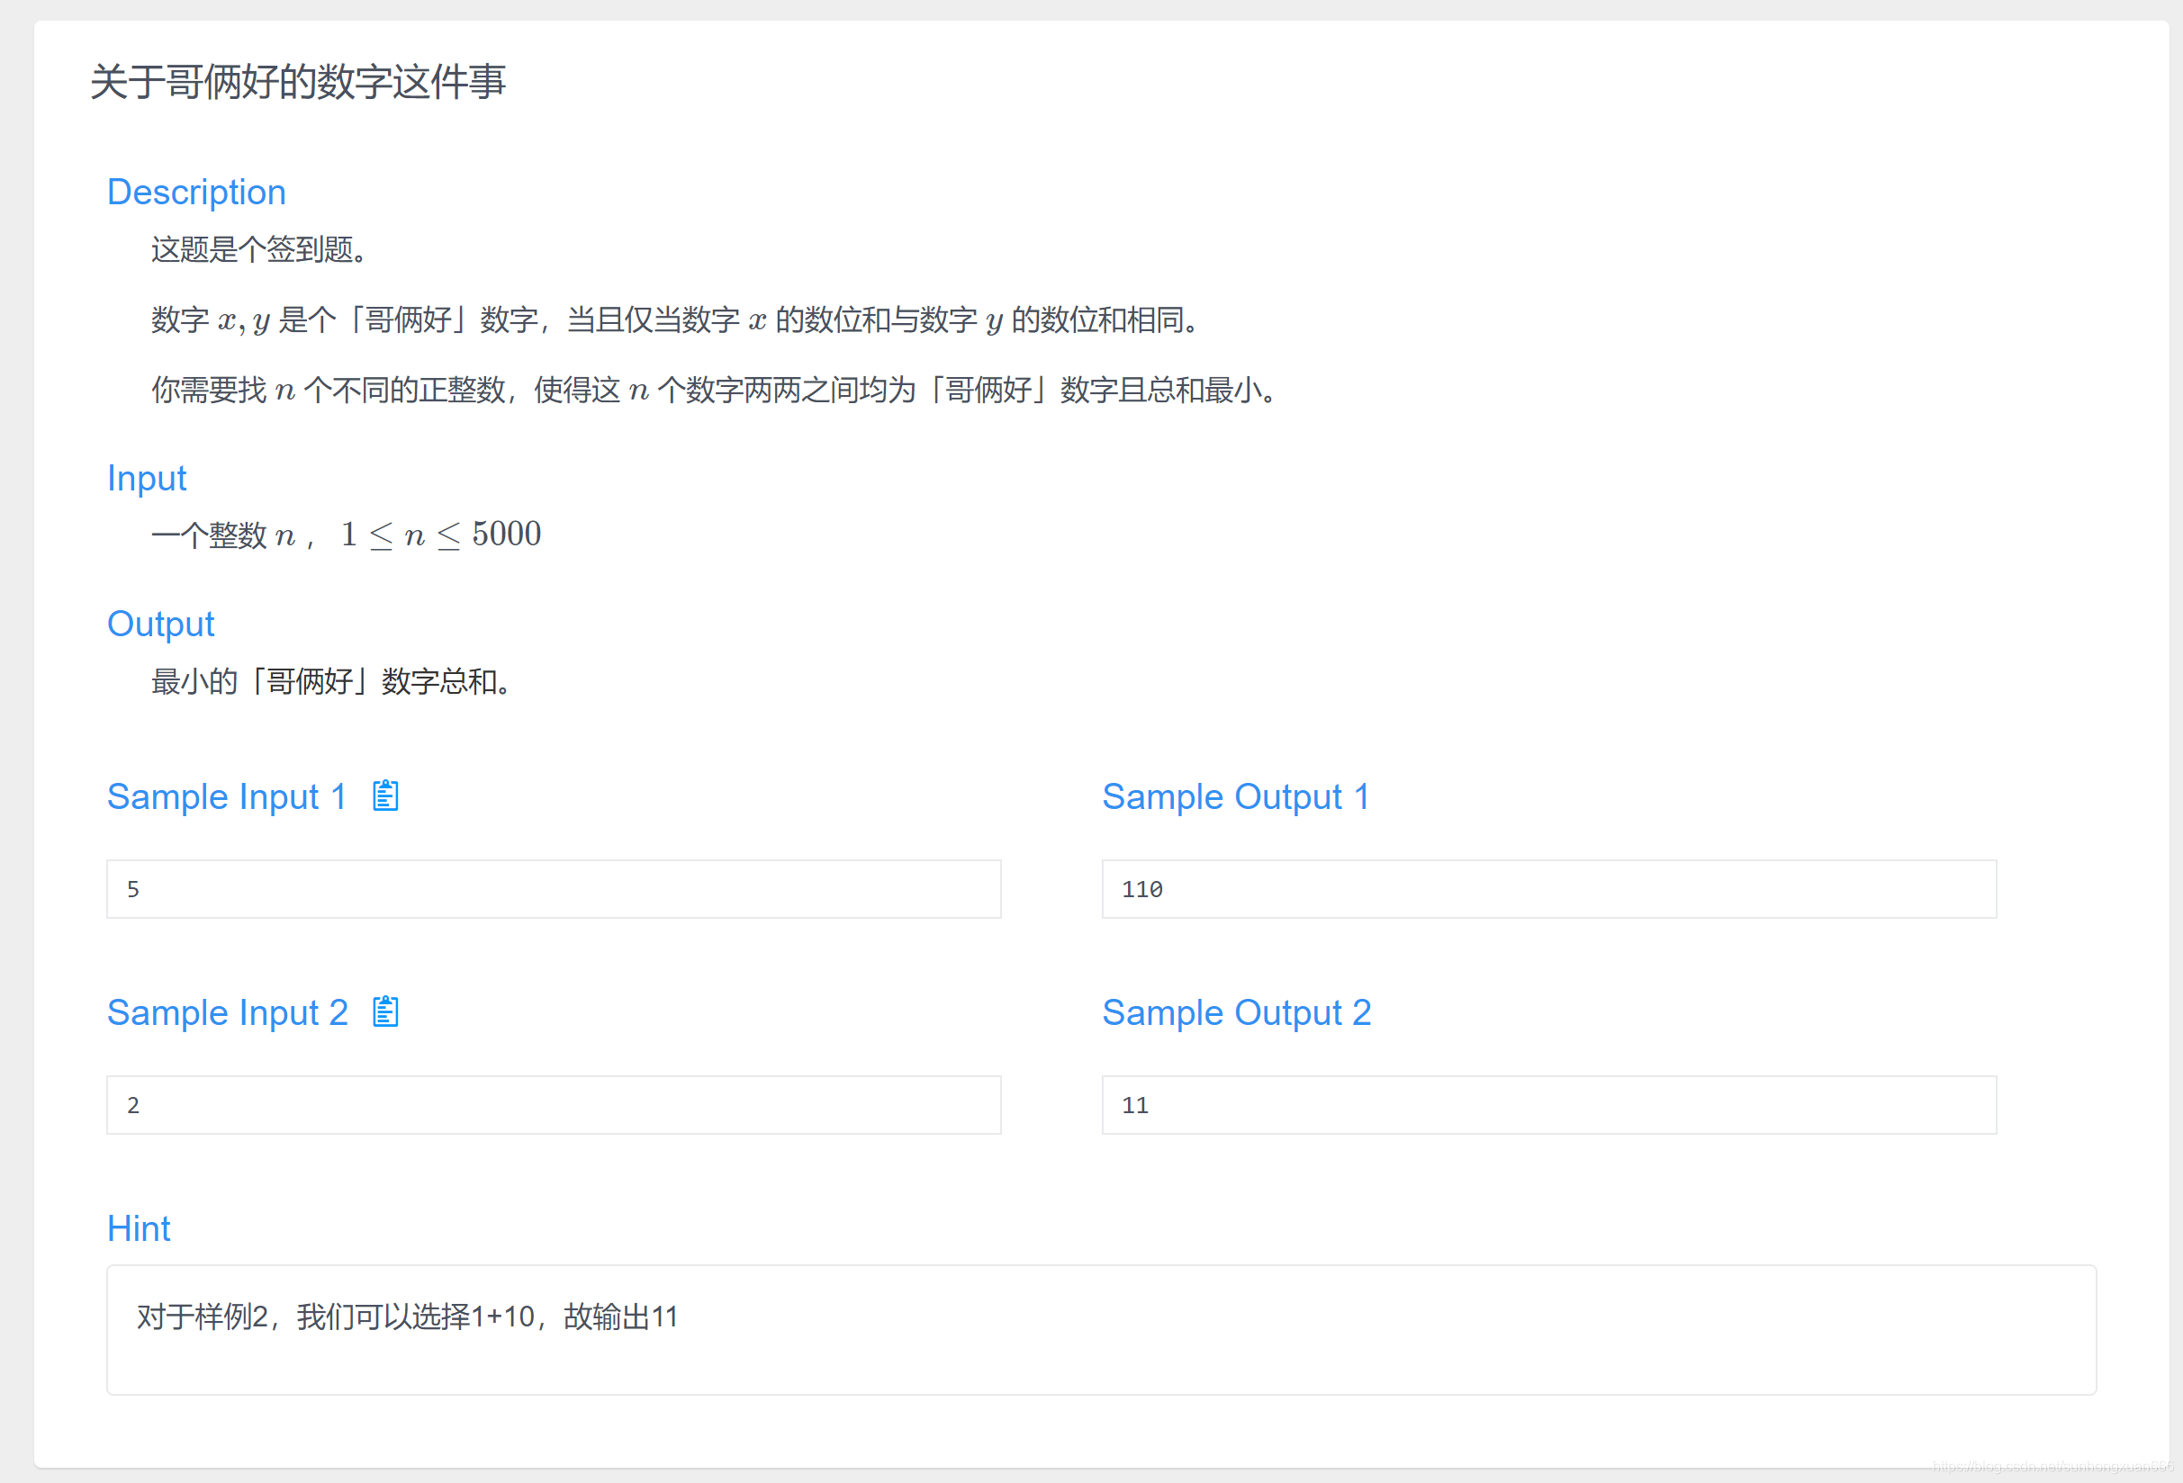Click the Hint heading
Viewport: 2183px width, 1483px height.
pyautogui.click(x=139, y=1228)
